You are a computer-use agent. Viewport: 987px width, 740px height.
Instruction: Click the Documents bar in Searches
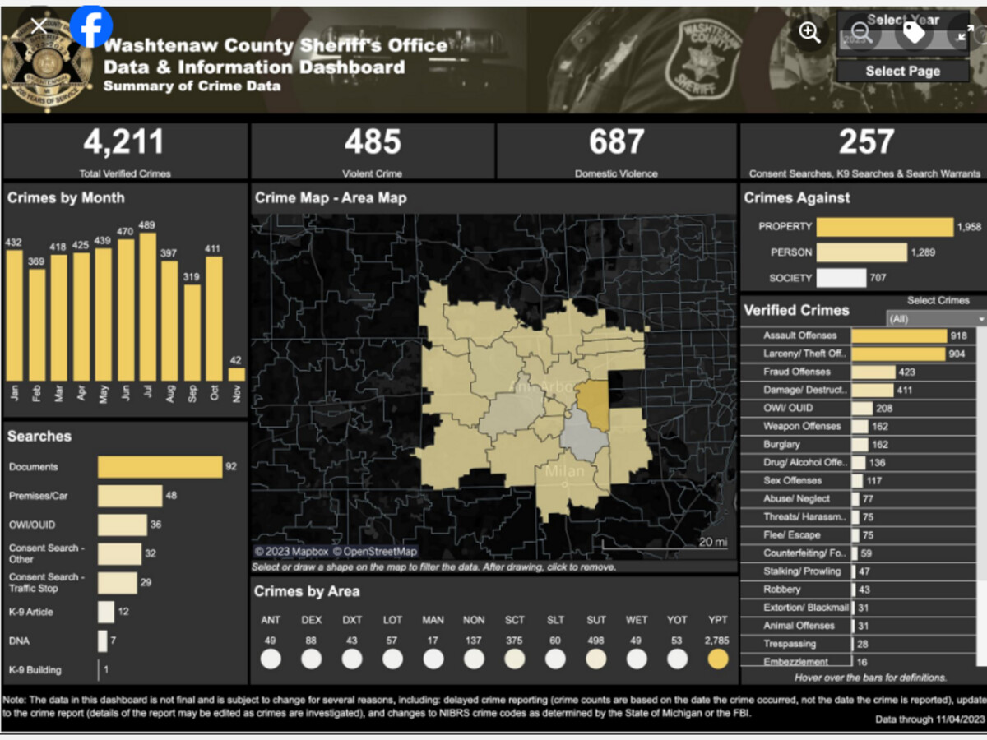[x=160, y=467]
